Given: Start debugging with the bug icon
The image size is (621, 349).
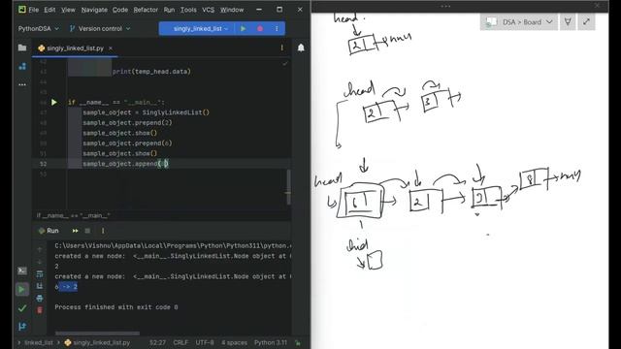Looking at the screenshot, I should point(260,28).
